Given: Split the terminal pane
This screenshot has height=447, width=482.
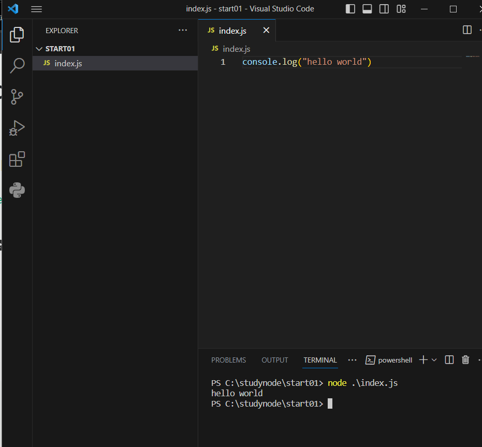Looking at the screenshot, I should [449, 359].
